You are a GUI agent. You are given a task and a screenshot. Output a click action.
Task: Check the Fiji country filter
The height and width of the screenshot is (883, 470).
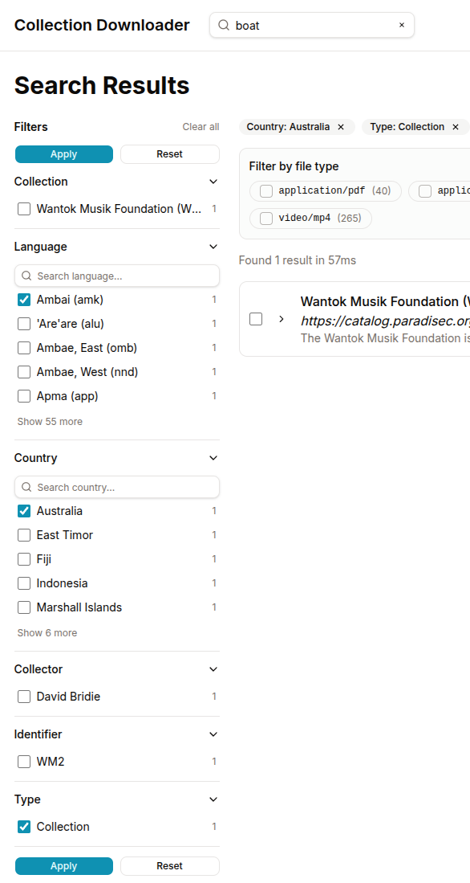(x=24, y=559)
